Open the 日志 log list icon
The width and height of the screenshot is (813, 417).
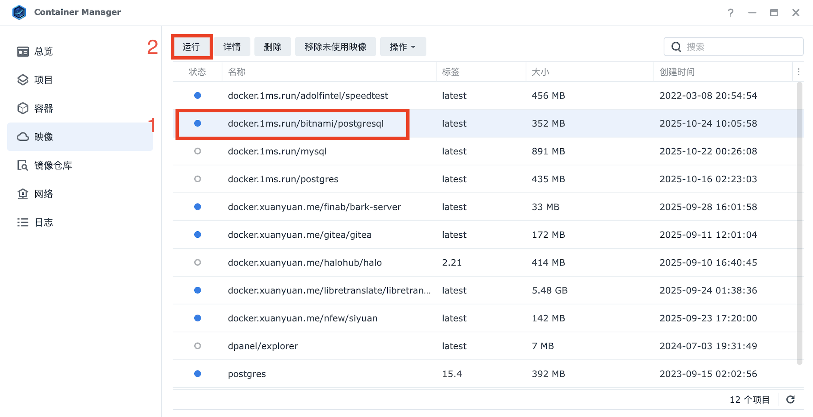pos(23,222)
